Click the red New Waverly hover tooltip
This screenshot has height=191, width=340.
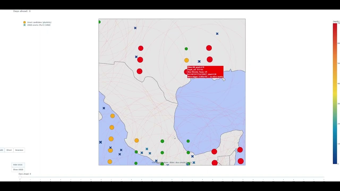(x=205, y=72)
